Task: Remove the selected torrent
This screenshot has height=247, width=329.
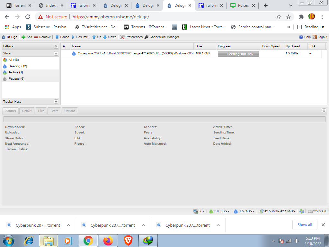Action: 42,37
